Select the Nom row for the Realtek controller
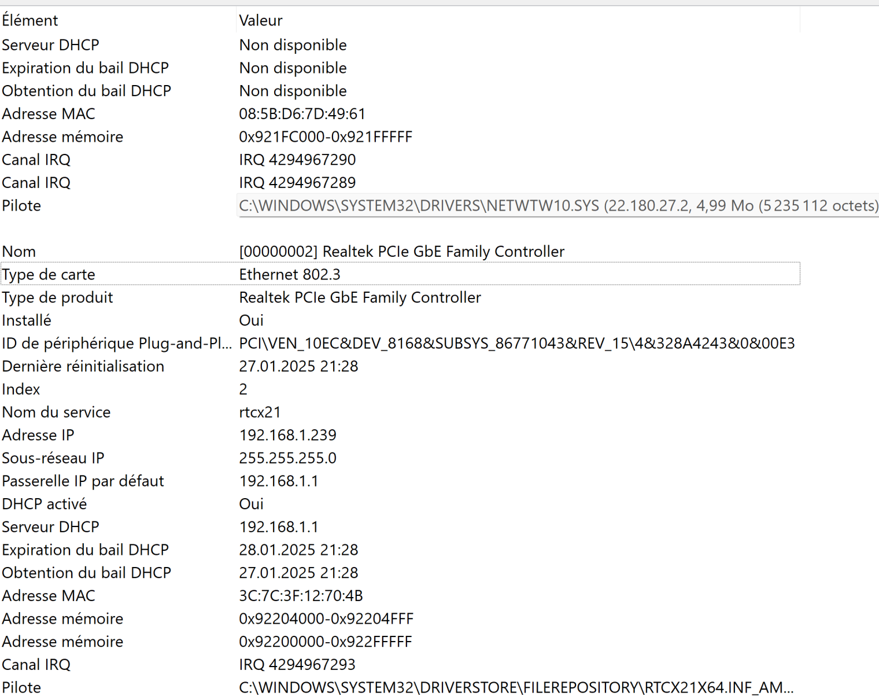879x696 pixels. point(401,252)
